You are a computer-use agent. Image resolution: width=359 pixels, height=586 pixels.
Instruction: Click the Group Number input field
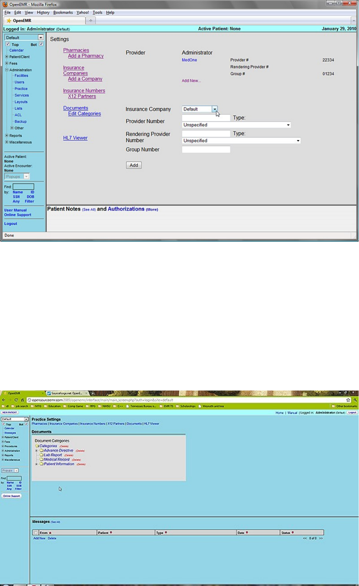coord(206,149)
